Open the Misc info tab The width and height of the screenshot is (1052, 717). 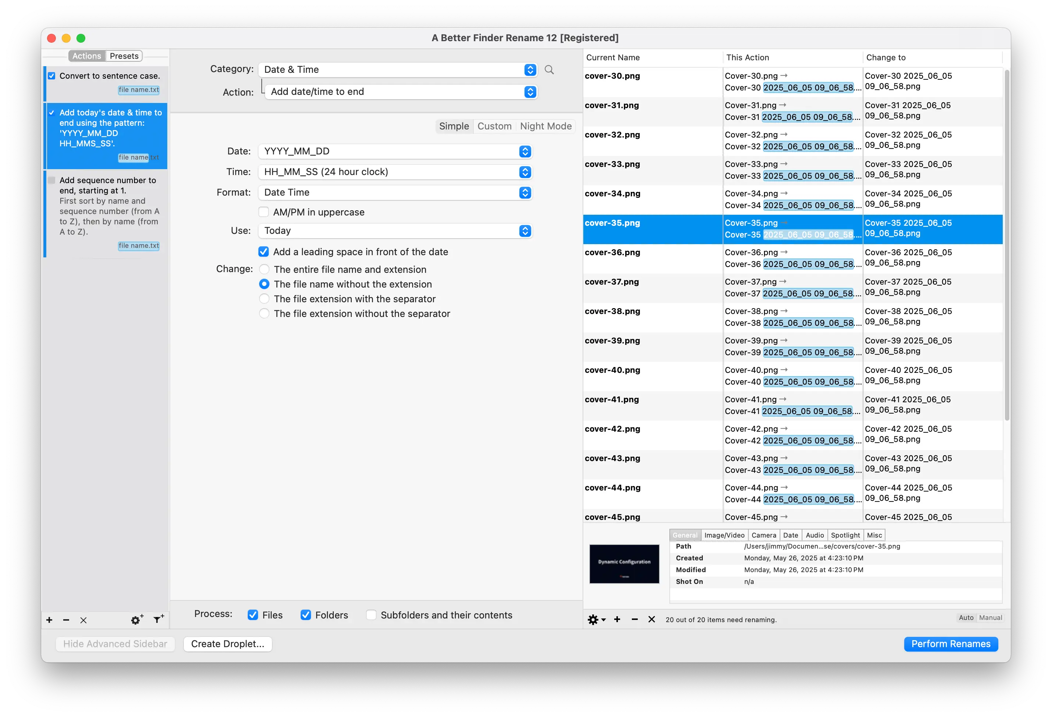coord(874,535)
